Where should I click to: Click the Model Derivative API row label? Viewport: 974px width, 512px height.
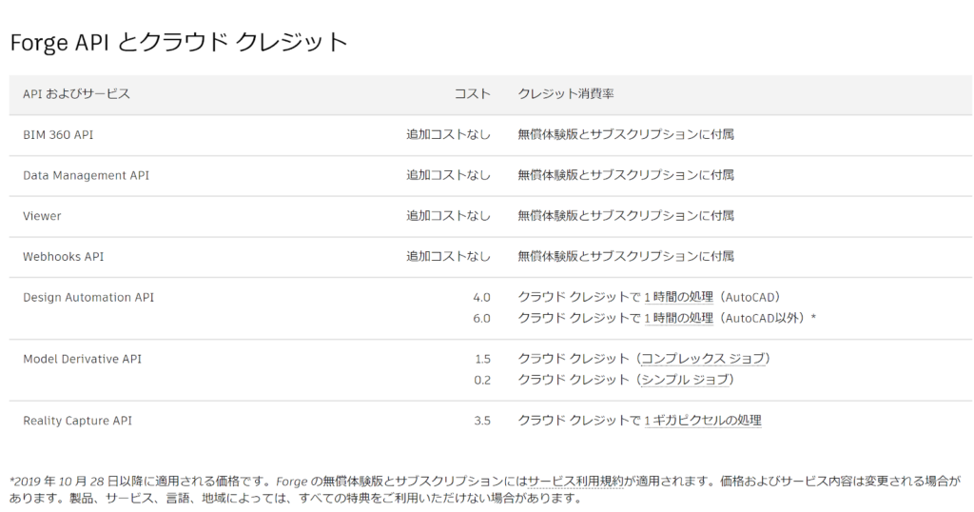click(x=82, y=359)
